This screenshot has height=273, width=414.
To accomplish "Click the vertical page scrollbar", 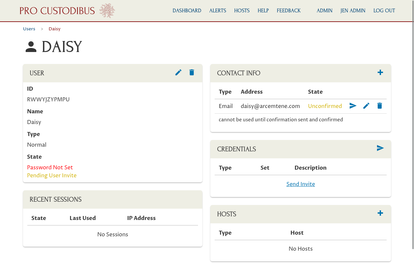I will (x=413, y=124).
